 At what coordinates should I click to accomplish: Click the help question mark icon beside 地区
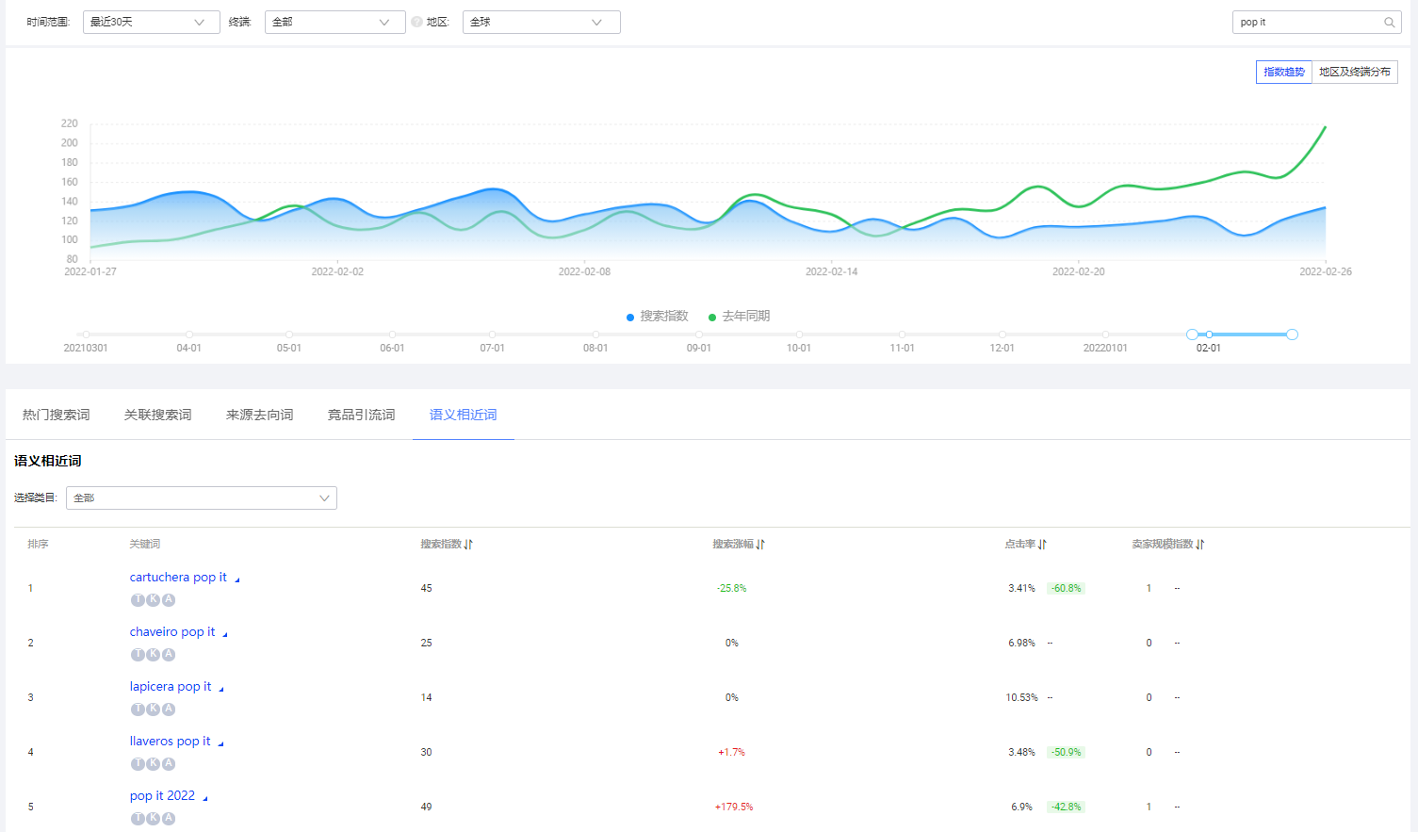pyautogui.click(x=416, y=22)
